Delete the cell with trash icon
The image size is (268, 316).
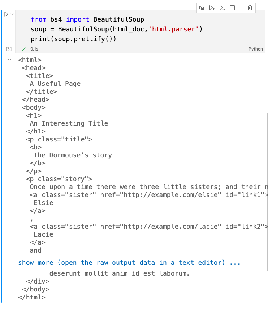250,8
